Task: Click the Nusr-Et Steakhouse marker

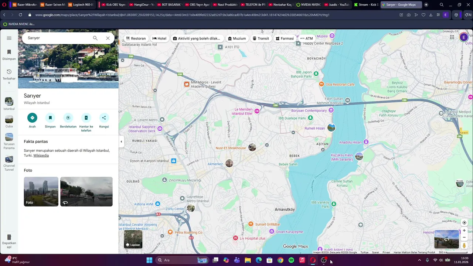Action: tap(252, 147)
